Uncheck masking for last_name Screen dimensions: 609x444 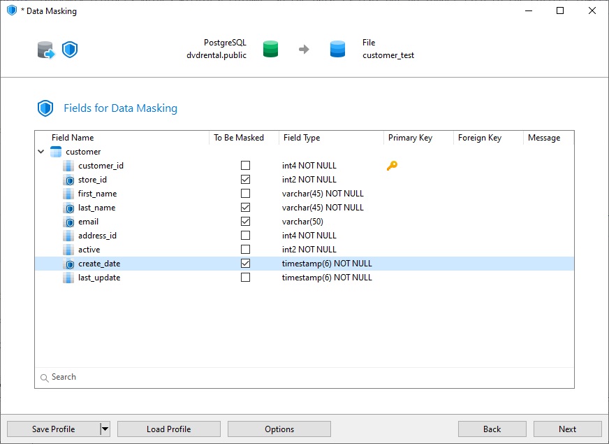pyautogui.click(x=245, y=208)
